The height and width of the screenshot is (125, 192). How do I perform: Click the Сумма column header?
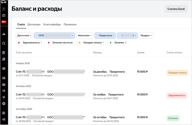(141, 53)
